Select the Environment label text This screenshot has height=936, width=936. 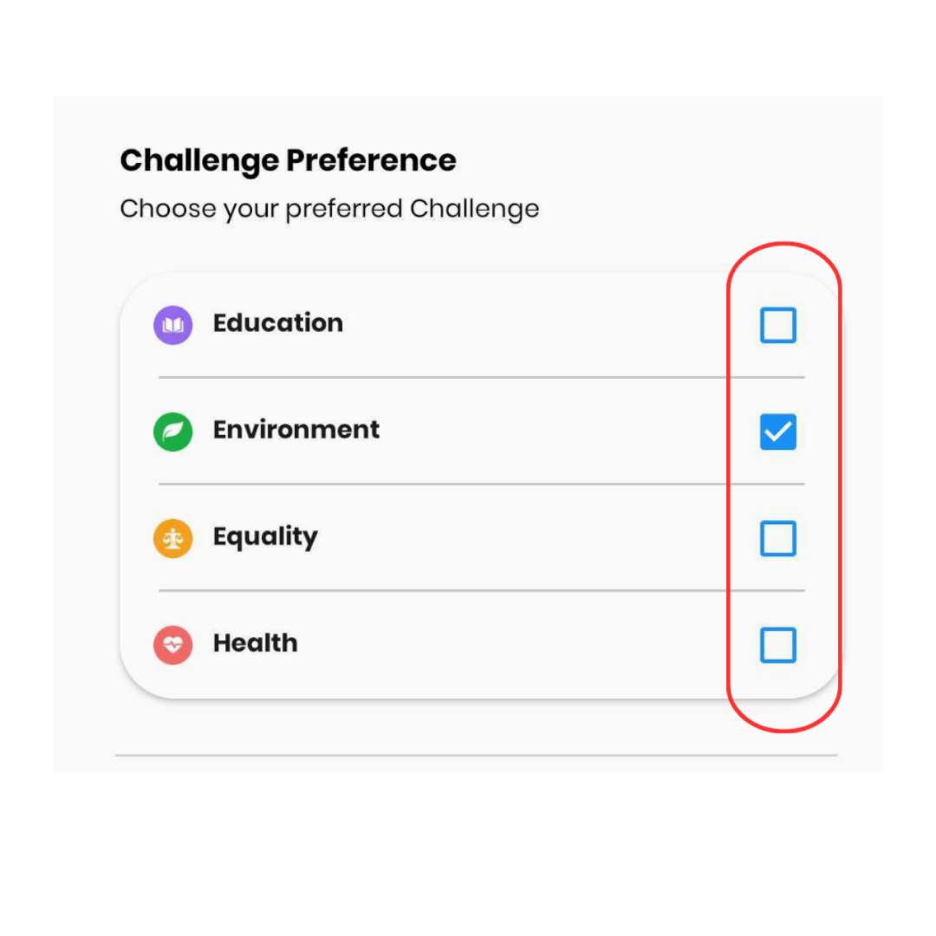click(296, 429)
